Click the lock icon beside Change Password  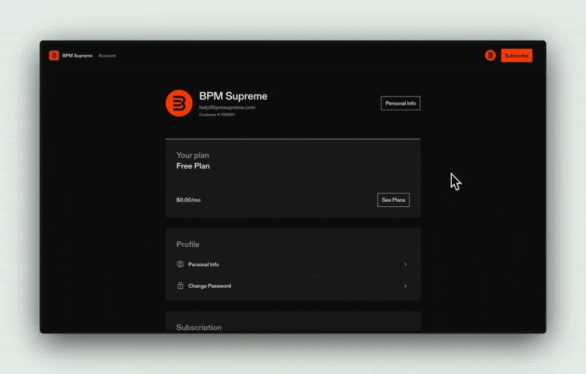pyautogui.click(x=180, y=286)
